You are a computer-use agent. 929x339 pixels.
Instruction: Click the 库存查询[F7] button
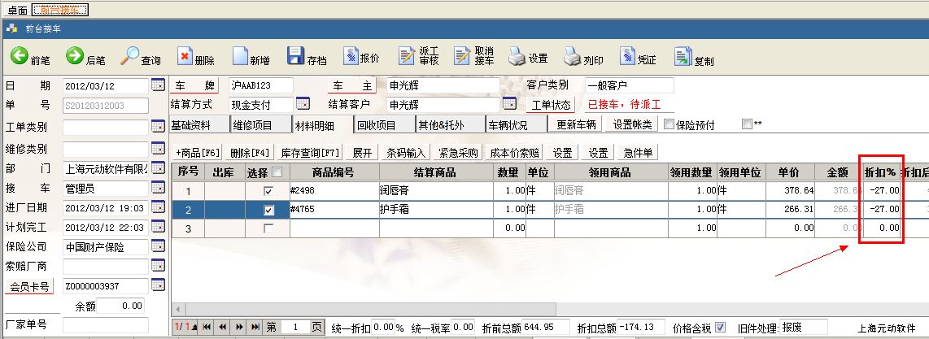click(310, 152)
